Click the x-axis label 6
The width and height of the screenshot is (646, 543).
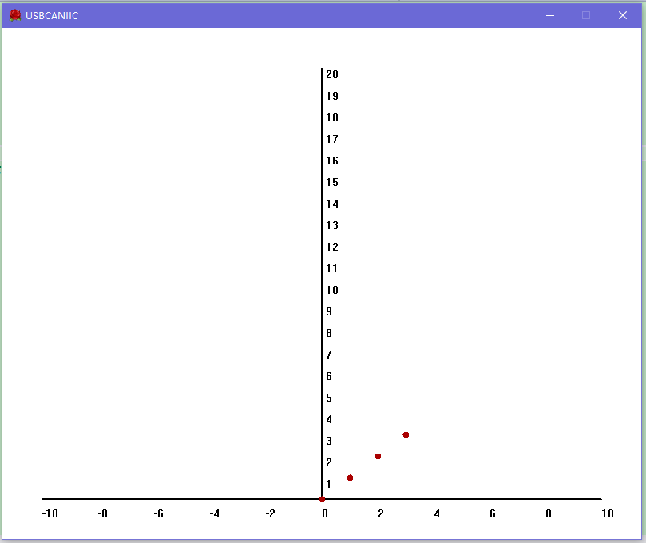click(x=493, y=513)
